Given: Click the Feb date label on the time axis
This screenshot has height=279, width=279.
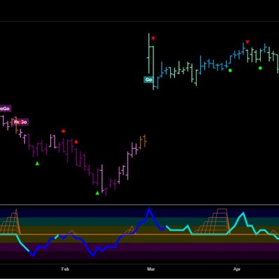Looking at the screenshot, I should click(x=66, y=269).
